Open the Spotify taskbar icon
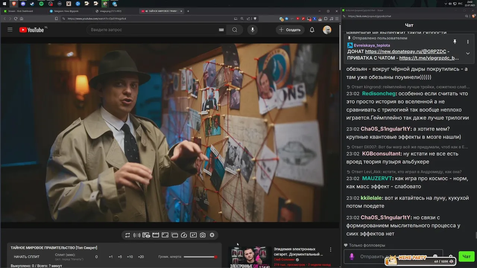This screenshot has width=477, height=268. [41, 4]
